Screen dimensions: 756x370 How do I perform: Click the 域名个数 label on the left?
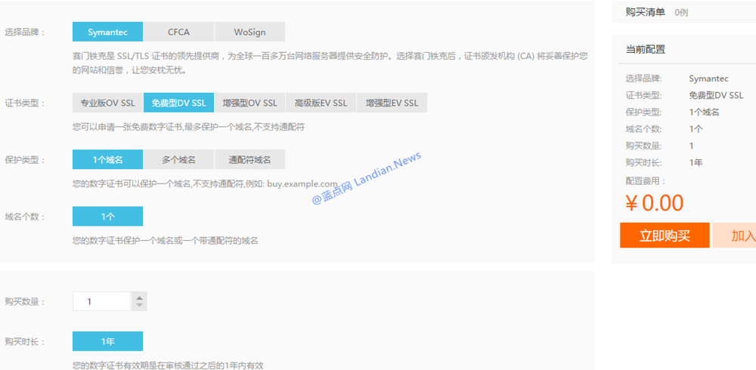click(25, 217)
